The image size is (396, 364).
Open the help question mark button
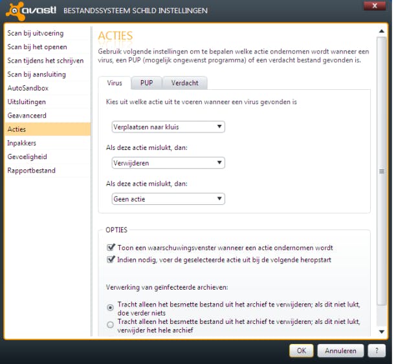tap(377, 351)
